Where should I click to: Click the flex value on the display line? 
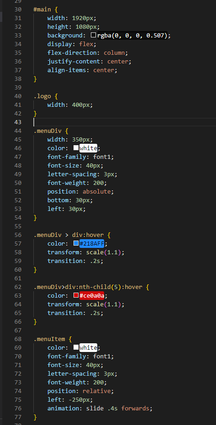point(86,44)
